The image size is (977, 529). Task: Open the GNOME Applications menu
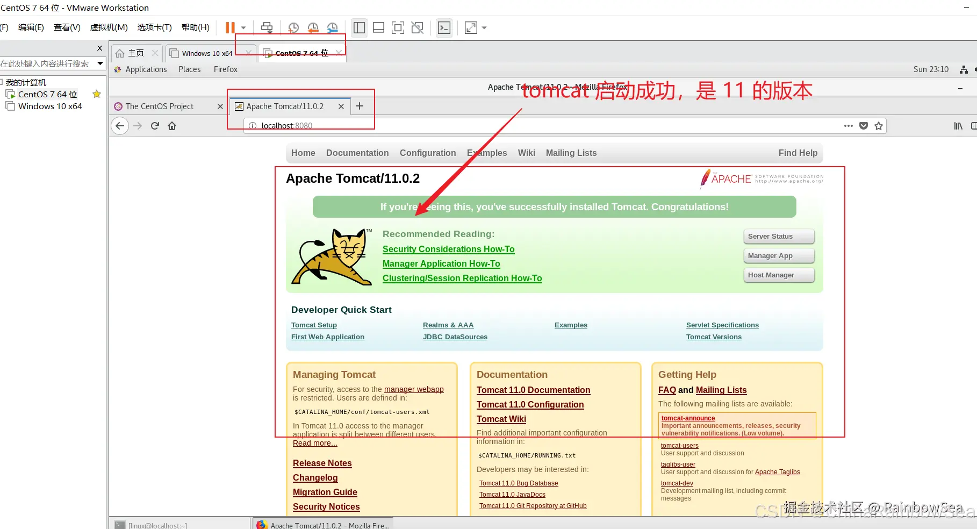click(x=146, y=69)
